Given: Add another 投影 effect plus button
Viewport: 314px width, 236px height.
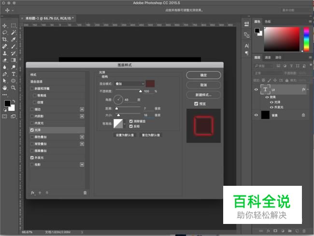Looking at the screenshot, I should click(82, 165).
